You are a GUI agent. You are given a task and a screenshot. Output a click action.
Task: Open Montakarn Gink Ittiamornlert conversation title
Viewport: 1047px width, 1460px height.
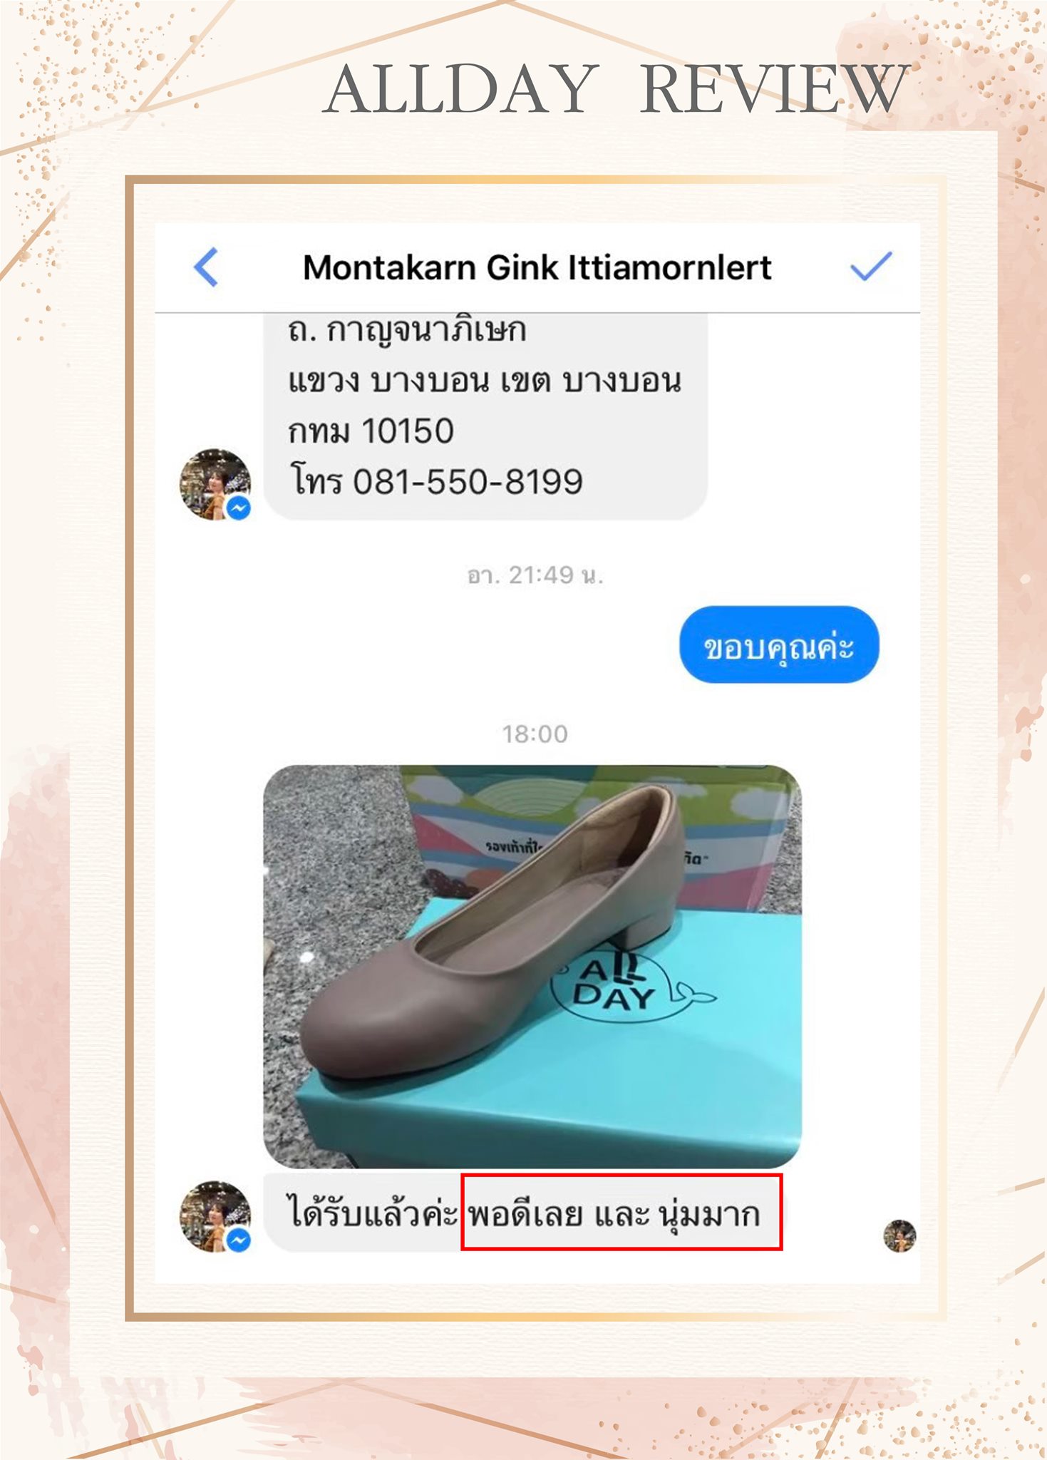[537, 268]
